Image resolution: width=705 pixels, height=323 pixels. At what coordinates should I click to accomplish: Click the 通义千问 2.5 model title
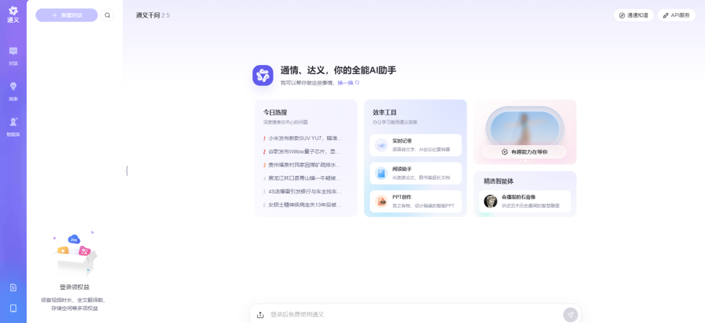click(153, 15)
